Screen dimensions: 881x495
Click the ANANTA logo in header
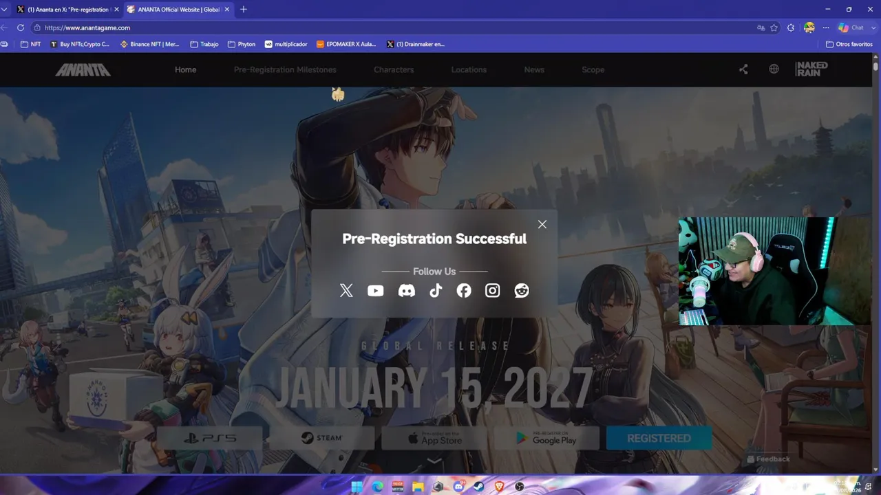pyautogui.click(x=83, y=69)
